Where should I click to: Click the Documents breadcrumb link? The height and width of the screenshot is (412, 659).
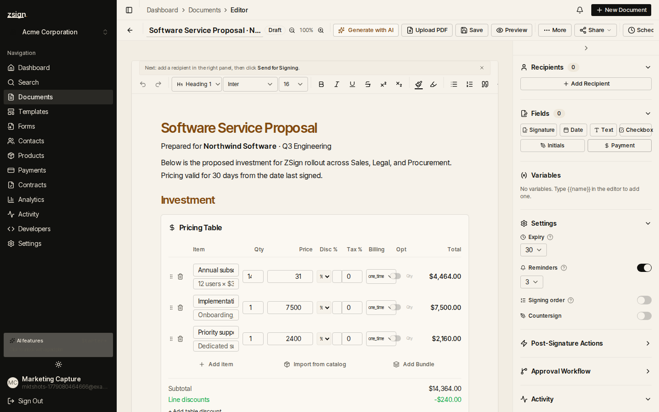205,10
